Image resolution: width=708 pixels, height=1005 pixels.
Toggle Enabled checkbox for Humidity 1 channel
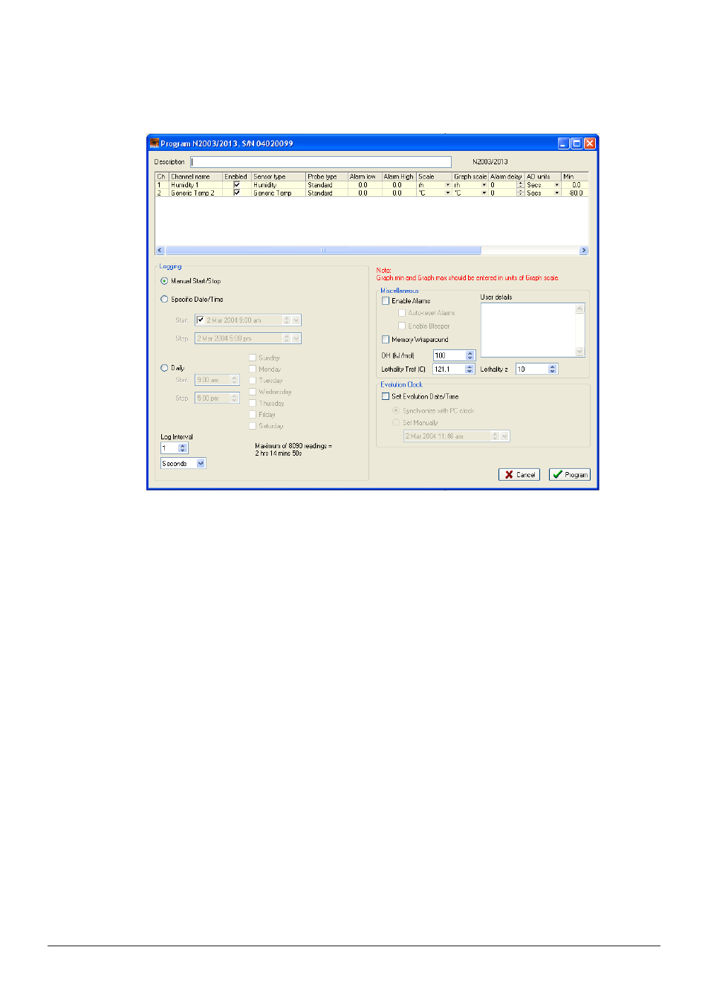point(237,184)
